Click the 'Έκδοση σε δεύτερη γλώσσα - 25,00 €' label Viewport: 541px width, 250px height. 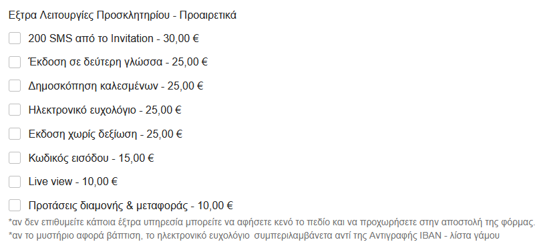click(118, 62)
